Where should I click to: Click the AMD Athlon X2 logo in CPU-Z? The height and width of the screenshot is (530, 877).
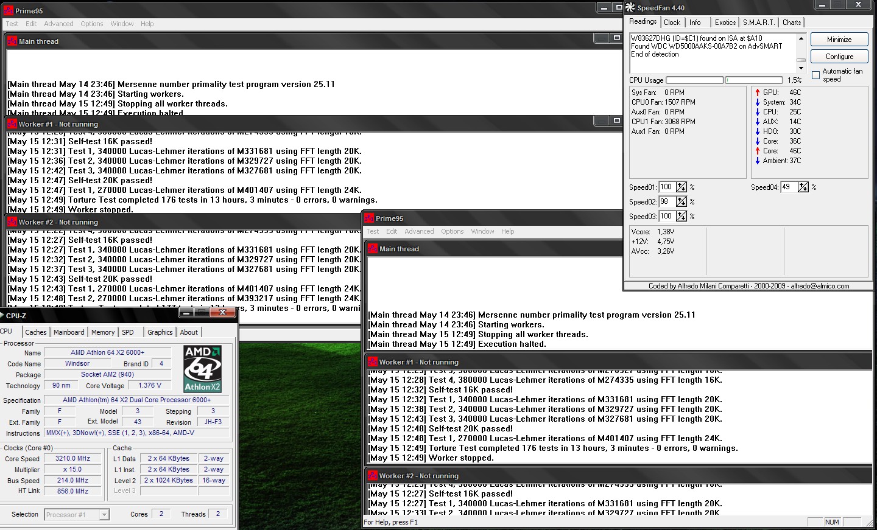(203, 369)
